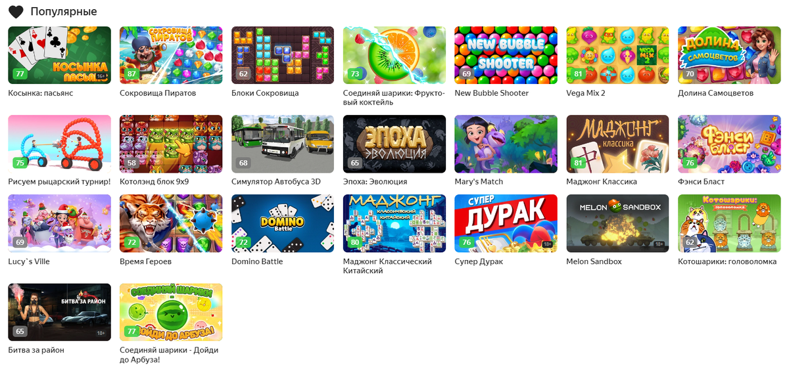Open Соединяй шарики - Дойди до Арбуза thumbnail

click(x=171, y=312)
